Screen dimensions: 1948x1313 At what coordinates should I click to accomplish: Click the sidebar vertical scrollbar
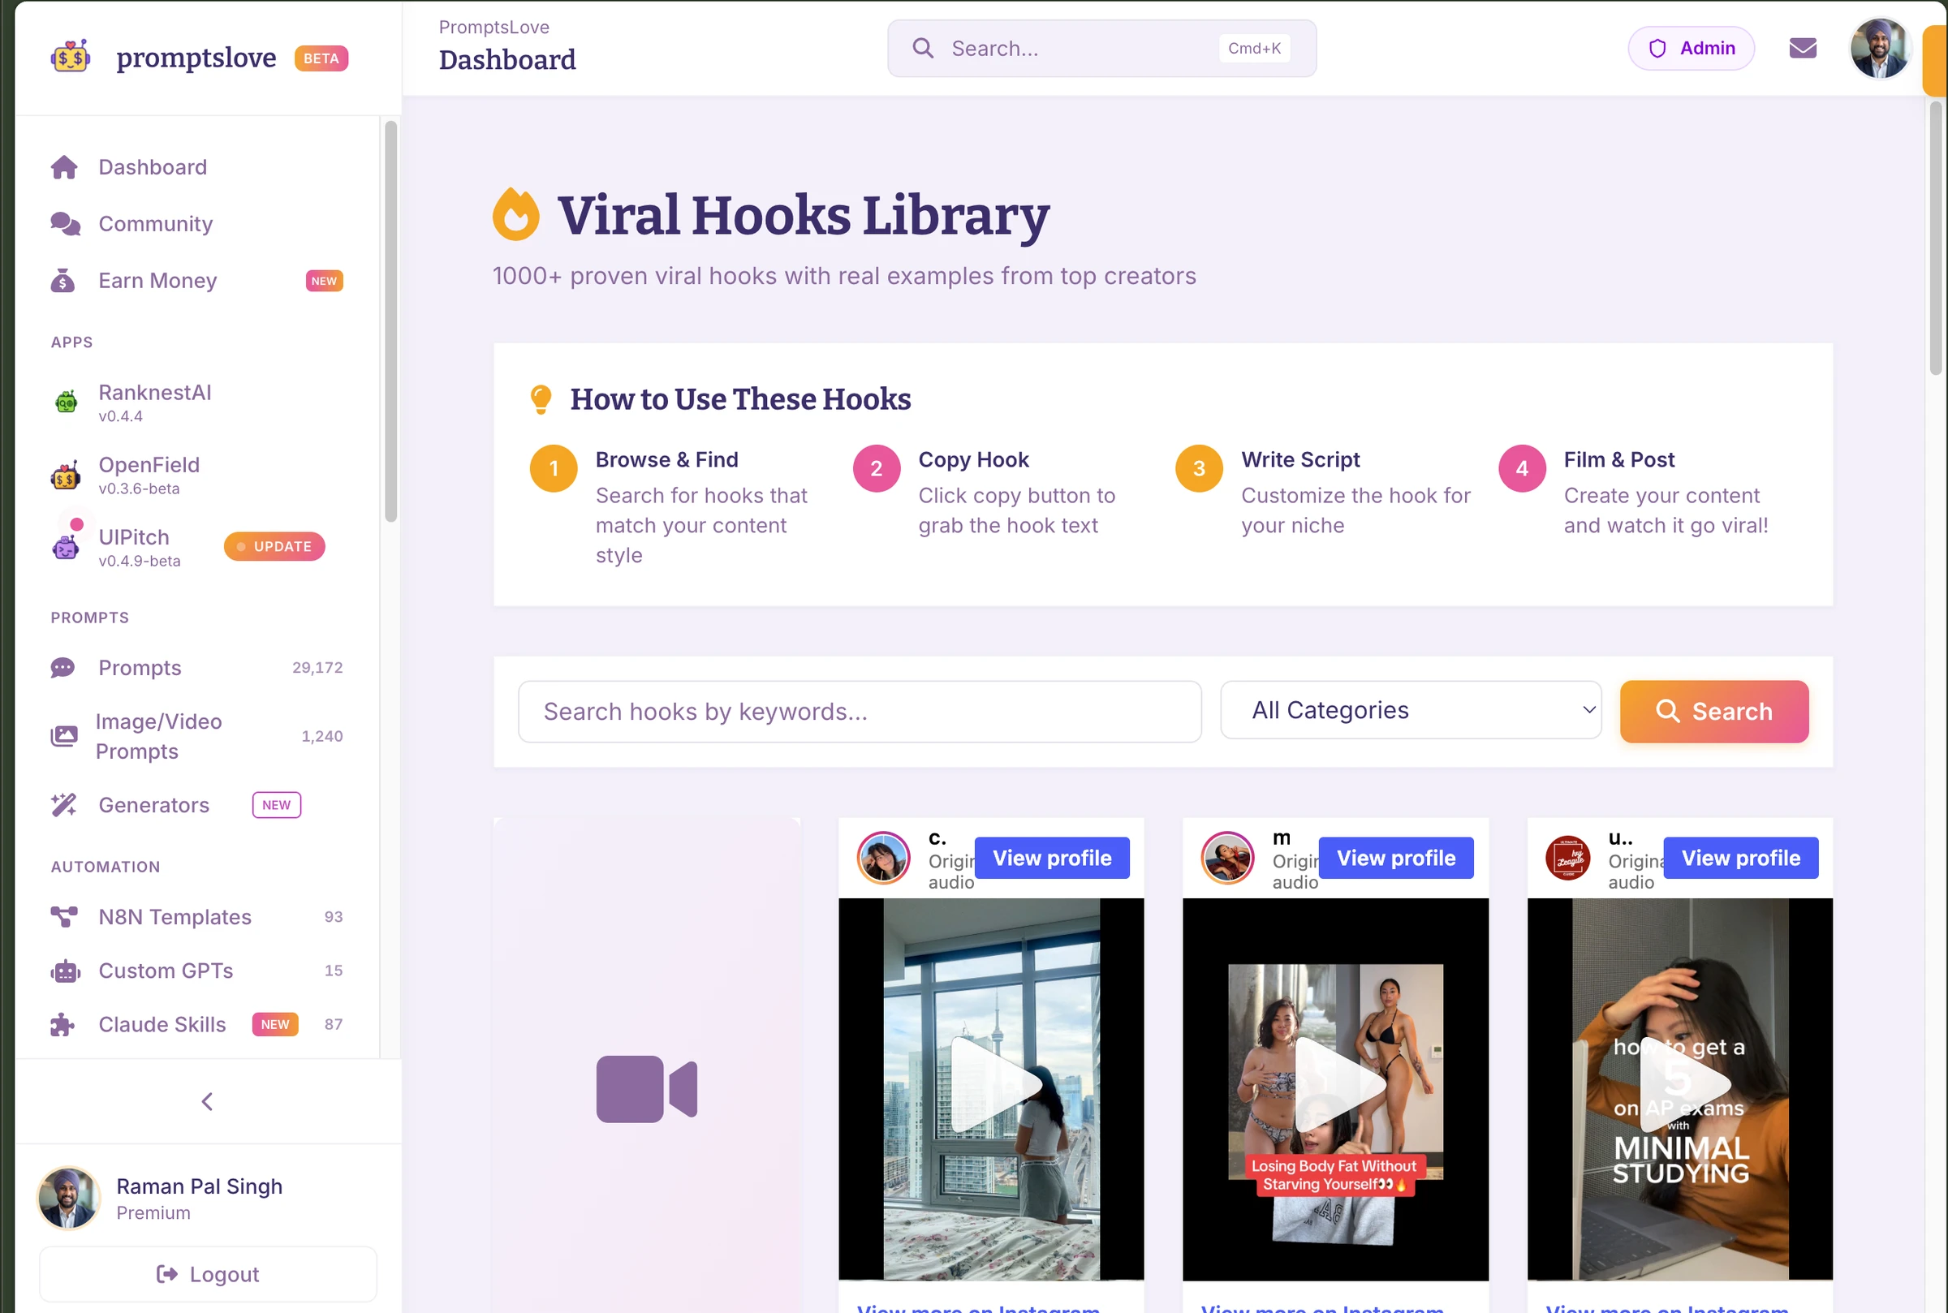point(390,321)
